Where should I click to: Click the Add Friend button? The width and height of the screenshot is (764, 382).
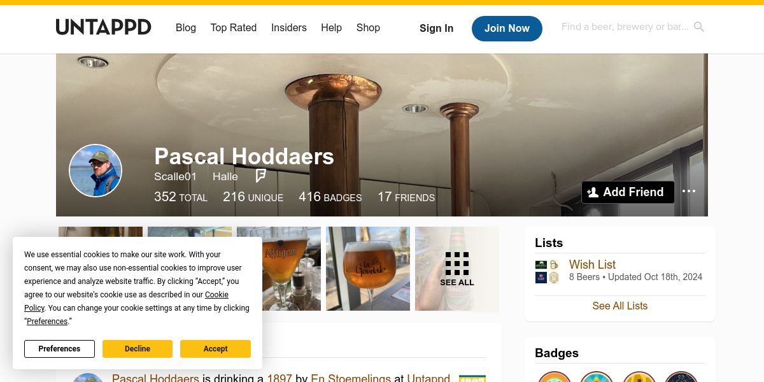coord(628,192)
